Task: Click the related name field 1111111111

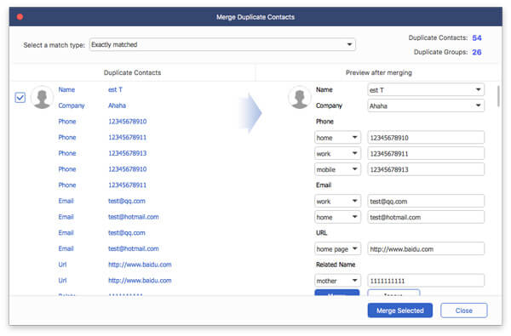Action: click(x=426, y=281)
